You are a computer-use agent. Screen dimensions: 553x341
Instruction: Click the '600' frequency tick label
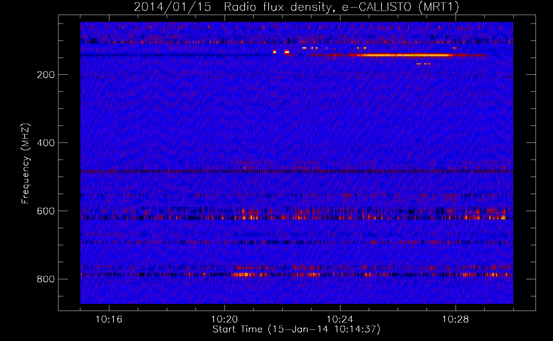(46, 211)
